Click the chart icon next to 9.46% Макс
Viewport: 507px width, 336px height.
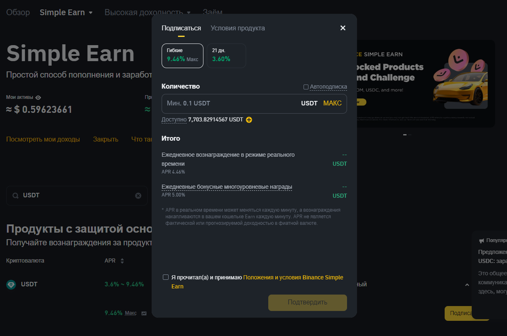coord(144,313)
